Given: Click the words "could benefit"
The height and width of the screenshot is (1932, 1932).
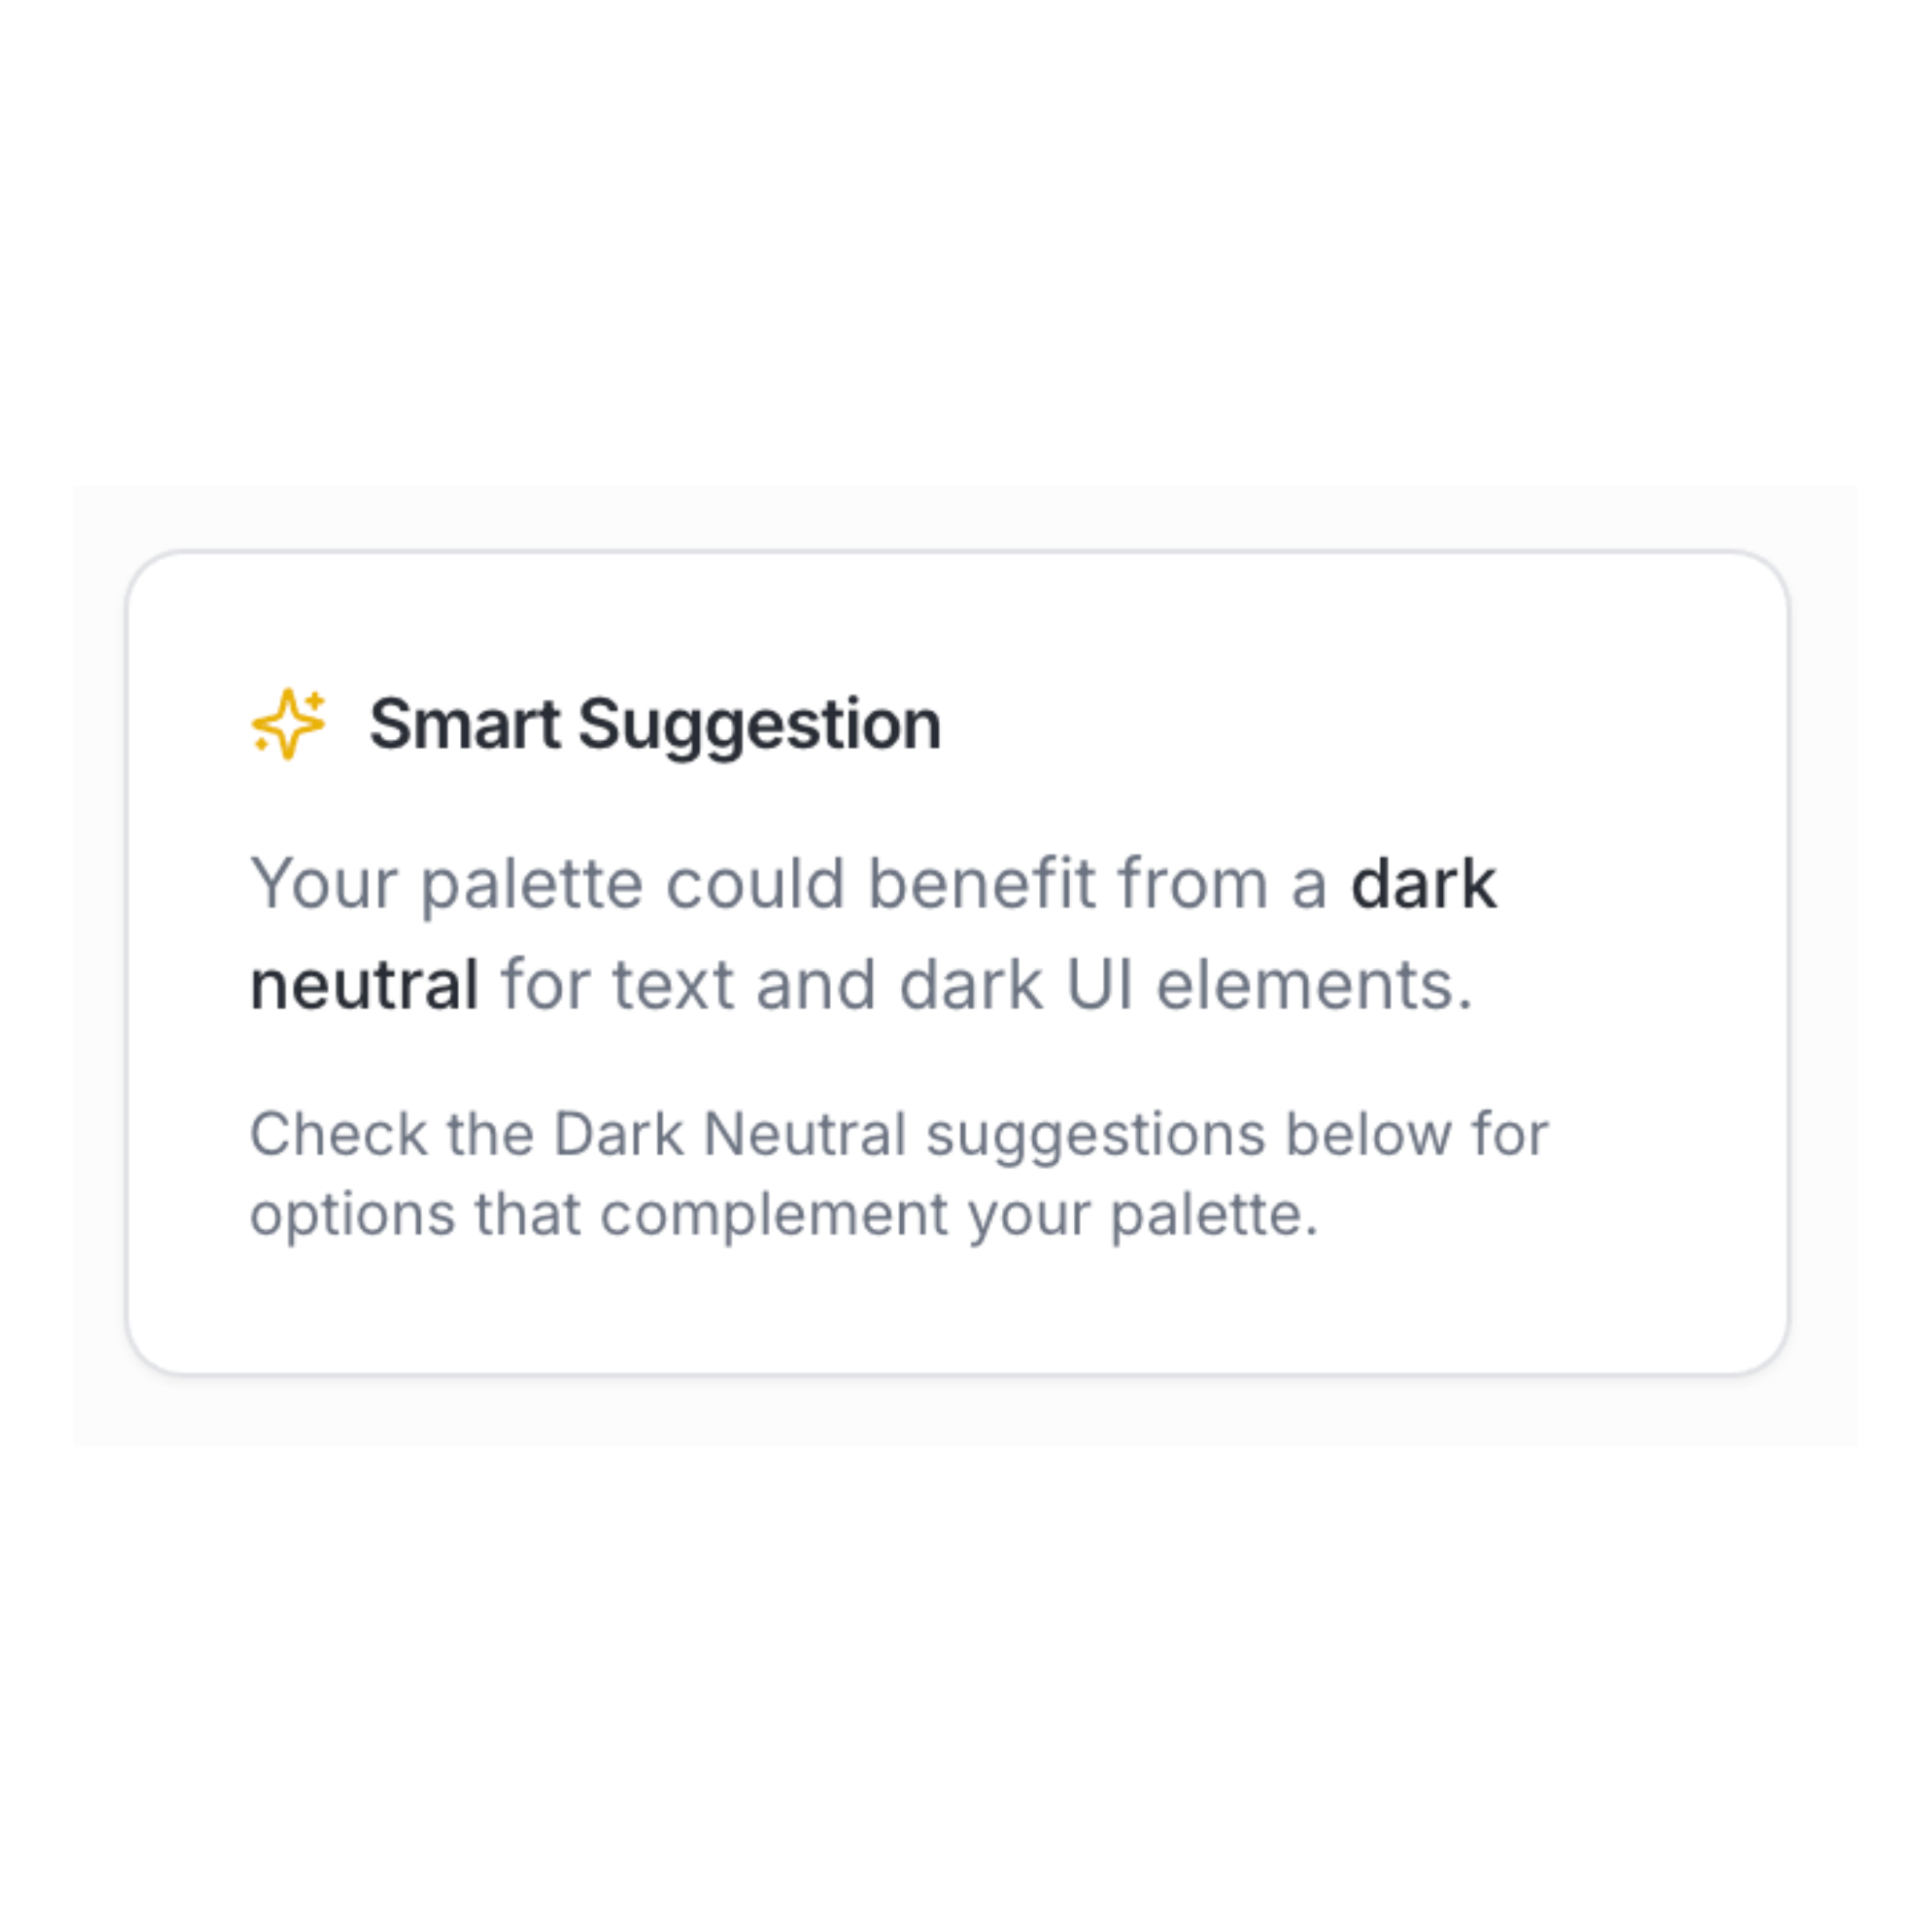Looking at the screenshot, I should 880,884.
